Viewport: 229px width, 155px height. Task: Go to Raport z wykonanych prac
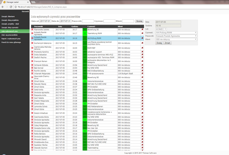(x=11, y=38)
